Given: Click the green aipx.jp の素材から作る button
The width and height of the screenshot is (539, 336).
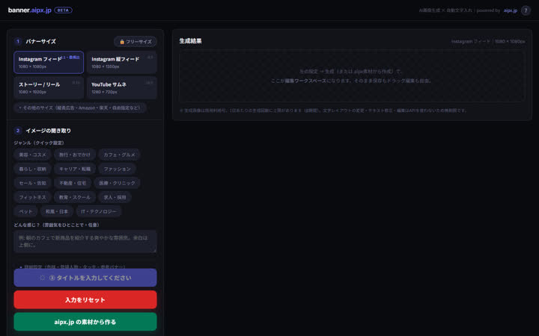Looking at the screenshot, I should [x=85, y=322].
